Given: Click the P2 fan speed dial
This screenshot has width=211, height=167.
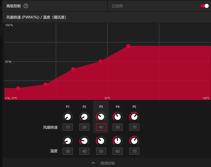Looking at the screenshot, I should [x=84, y=117].
